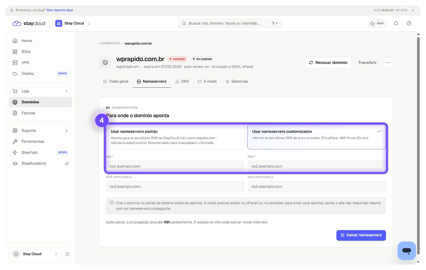Click the vencido status badge
The height and width of the screenshot is (270, 426).
[x=177, y=59]
